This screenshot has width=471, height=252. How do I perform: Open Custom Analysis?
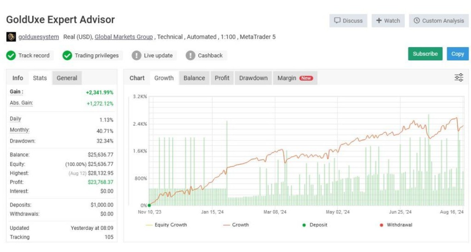tap(439, 21)
